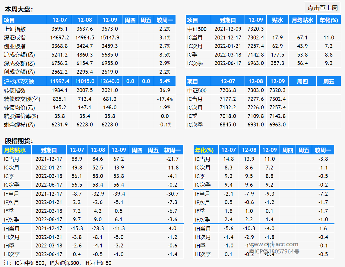Click the 转股溢价率(%) row label
345x267 pixels.
coord(21,116)
